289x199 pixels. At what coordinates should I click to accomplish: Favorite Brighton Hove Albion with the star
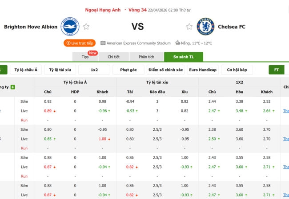tap(86, 27)
